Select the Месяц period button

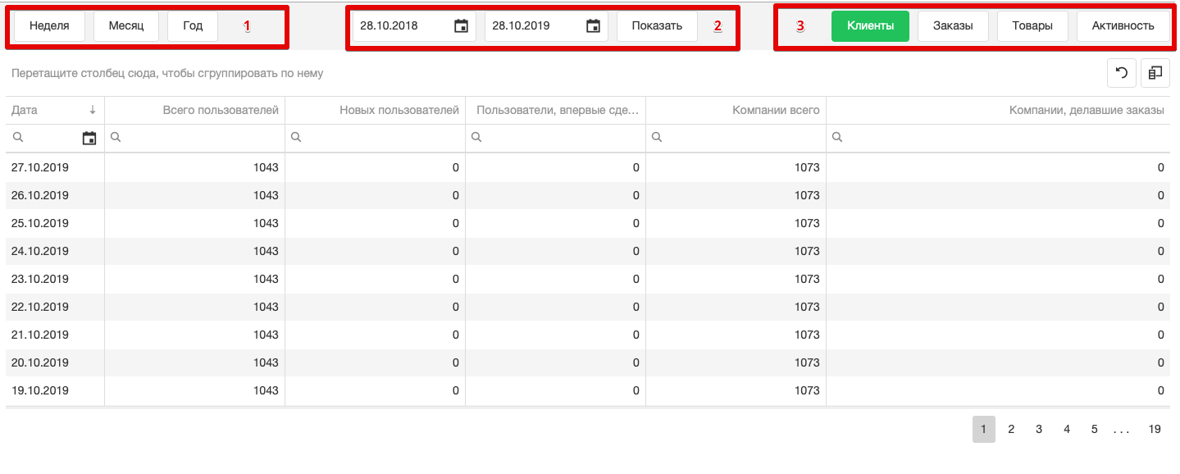(x=126, y=26)
